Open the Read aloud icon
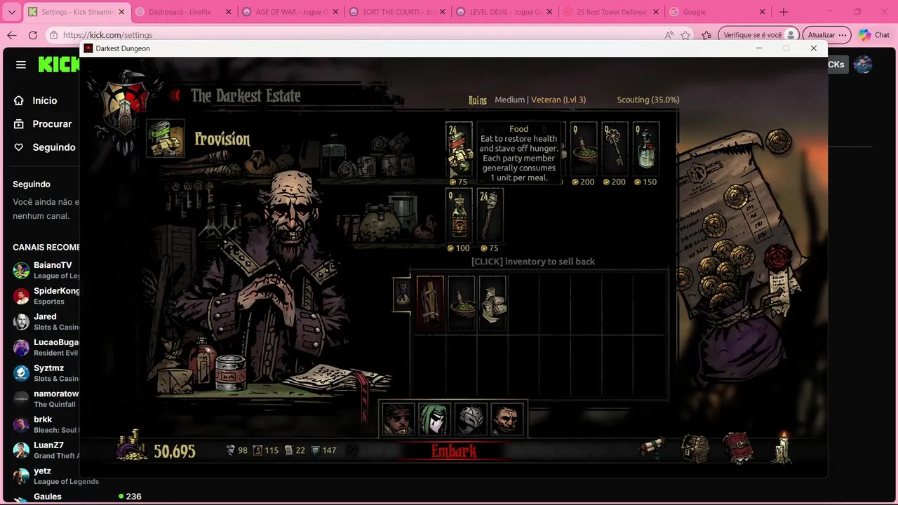The height and width of the screenshot is (505, 898). click(669, 35)
